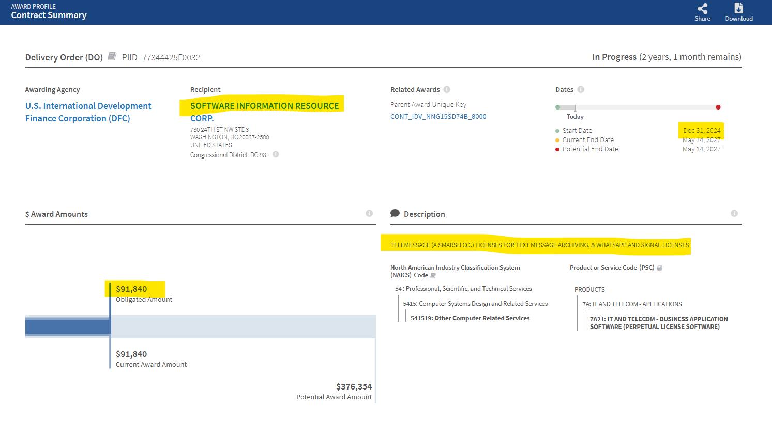Click Contract Summary header title
This screenshot has width=772, height=436.
coord(49,15)
